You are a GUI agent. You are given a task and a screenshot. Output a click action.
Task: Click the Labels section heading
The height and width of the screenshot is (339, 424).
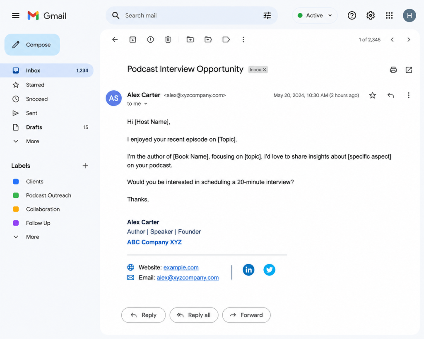click(21, 166)
